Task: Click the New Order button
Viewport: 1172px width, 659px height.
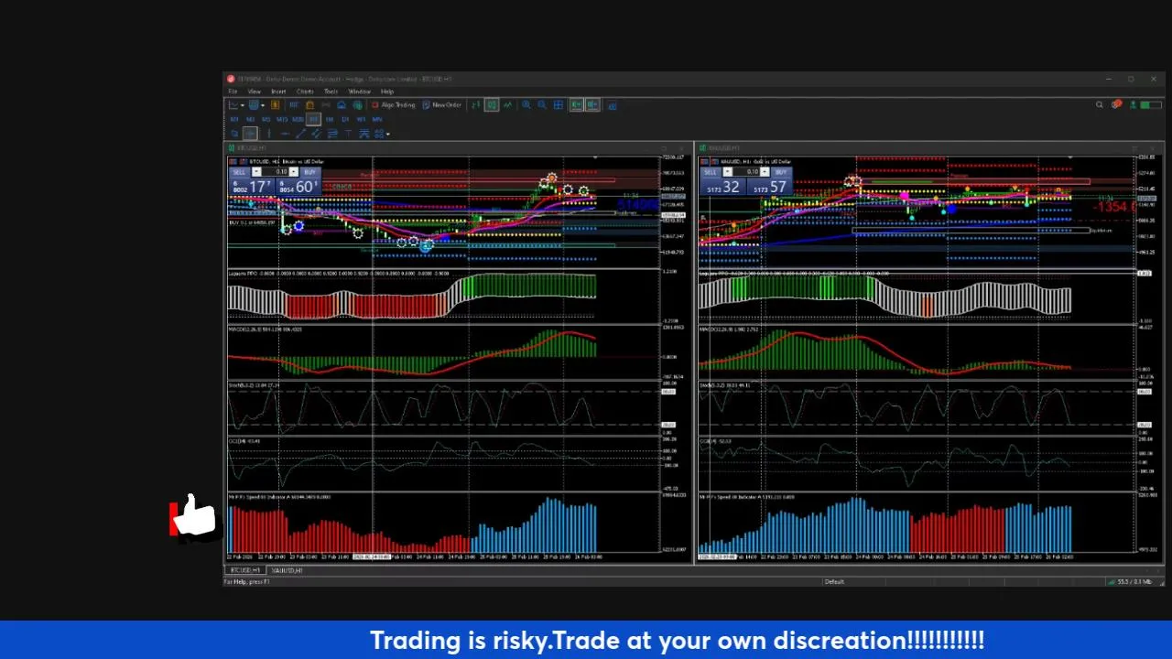Action: click(x=442, y=105)
